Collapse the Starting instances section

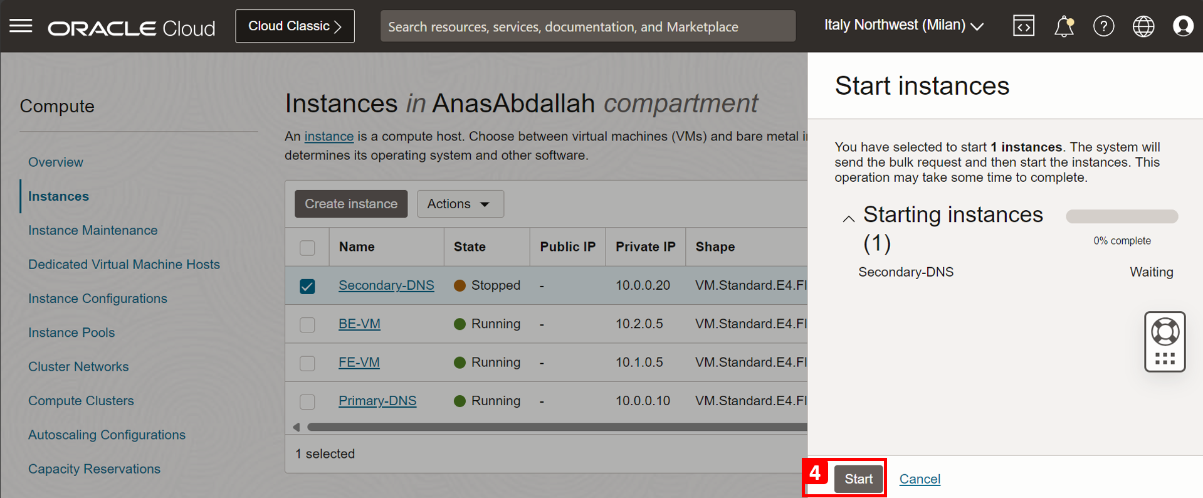[848, 219]
